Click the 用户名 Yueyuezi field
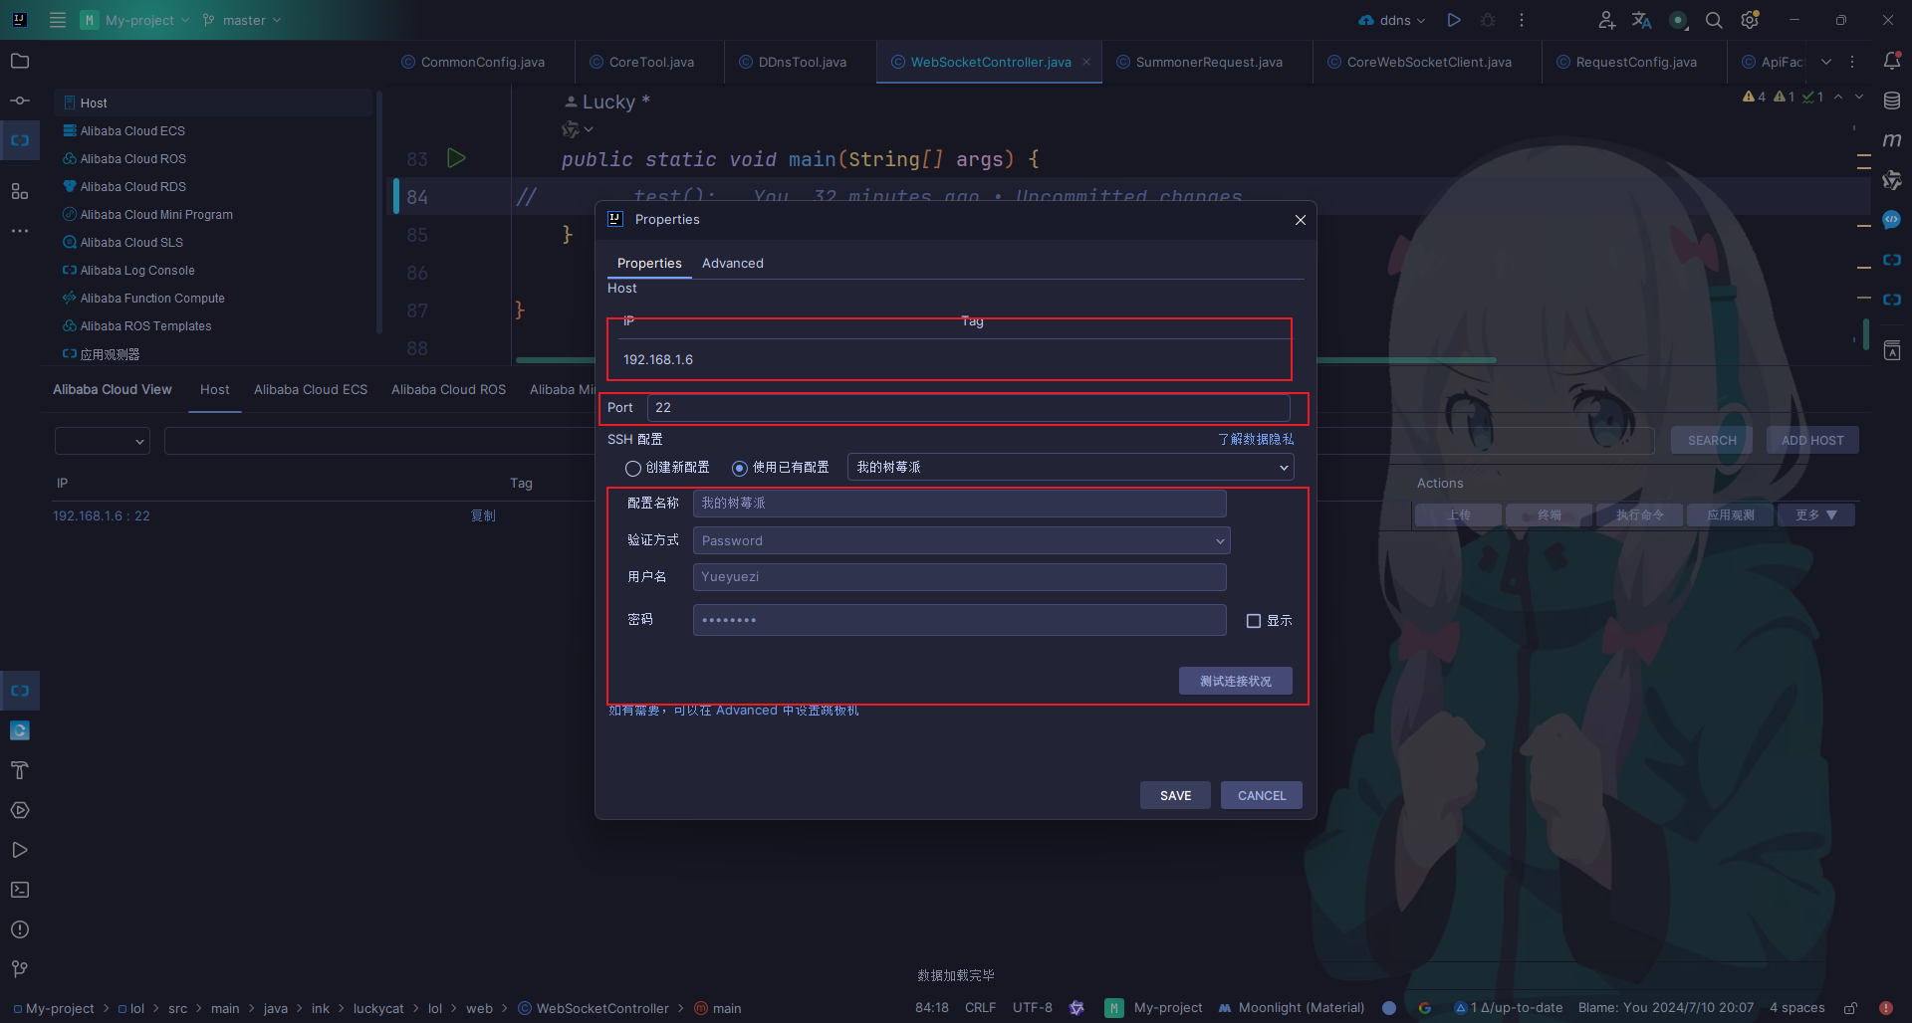 click(959, 576)
